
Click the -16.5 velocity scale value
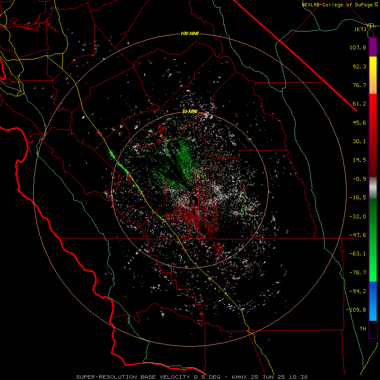358,198
